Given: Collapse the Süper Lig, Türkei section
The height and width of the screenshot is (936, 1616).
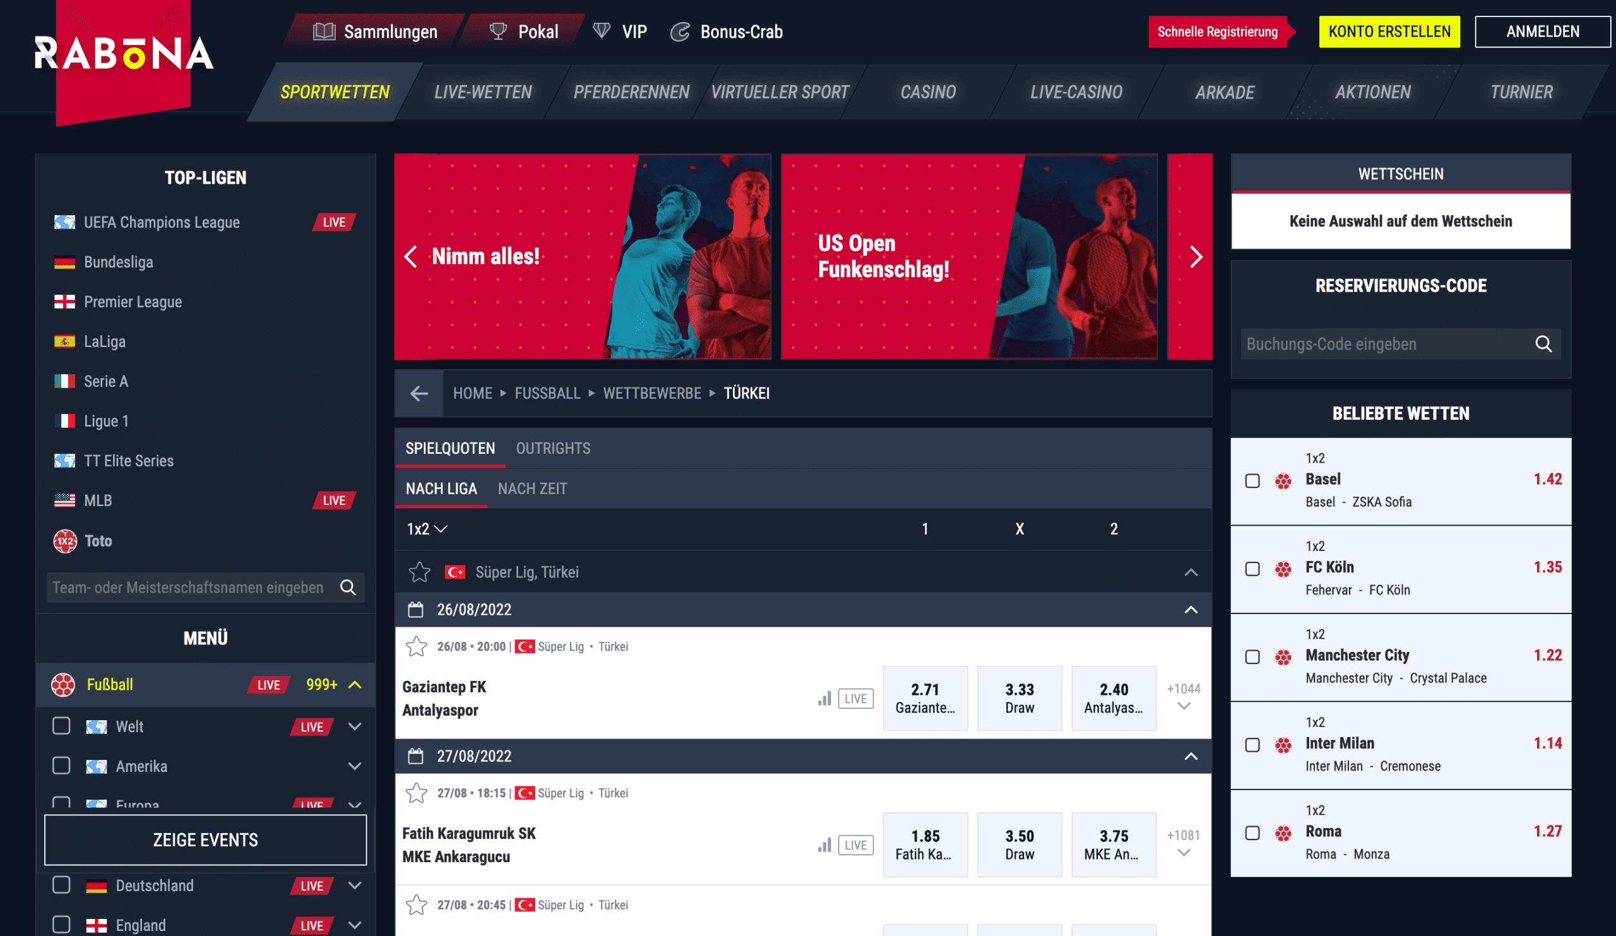Looking at the screenshot, I should 1191,572.
